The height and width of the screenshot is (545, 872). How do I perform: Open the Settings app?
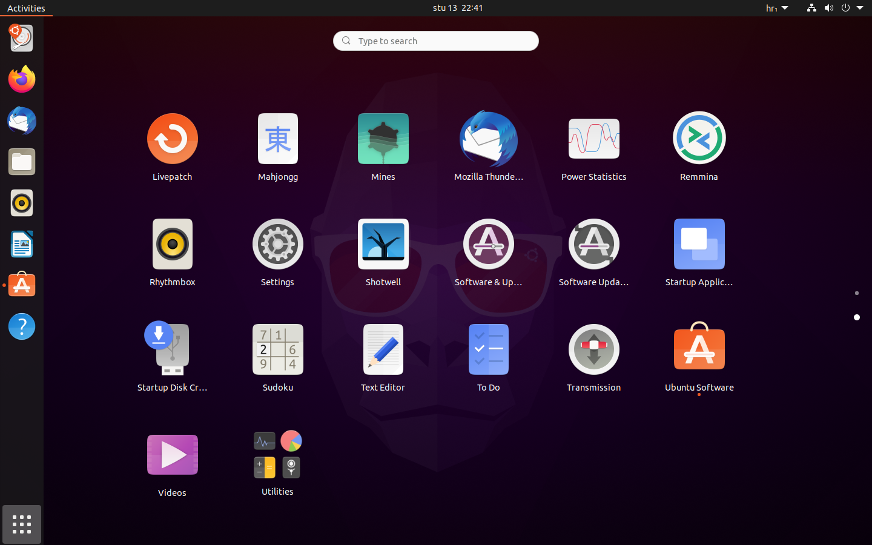point(278,252)
